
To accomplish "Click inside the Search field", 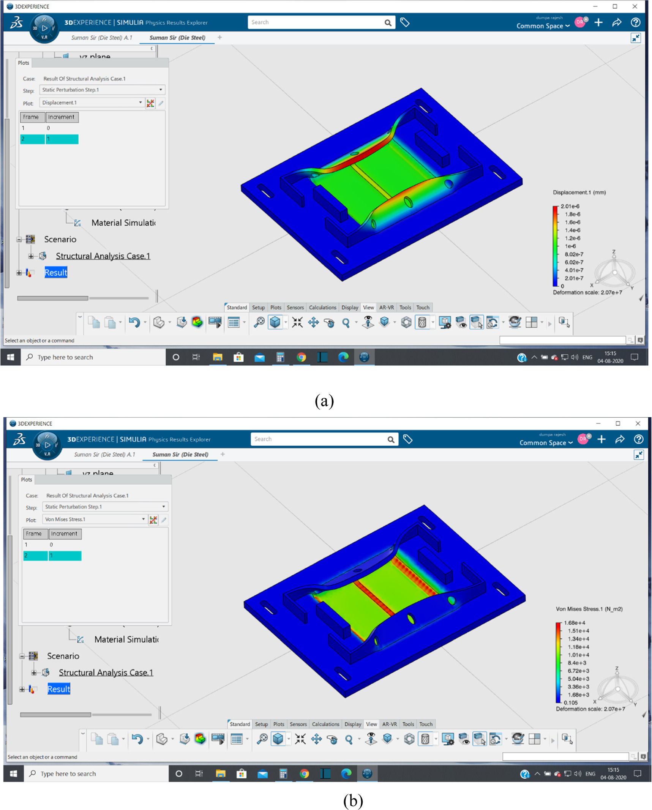I will pos(319,22).
